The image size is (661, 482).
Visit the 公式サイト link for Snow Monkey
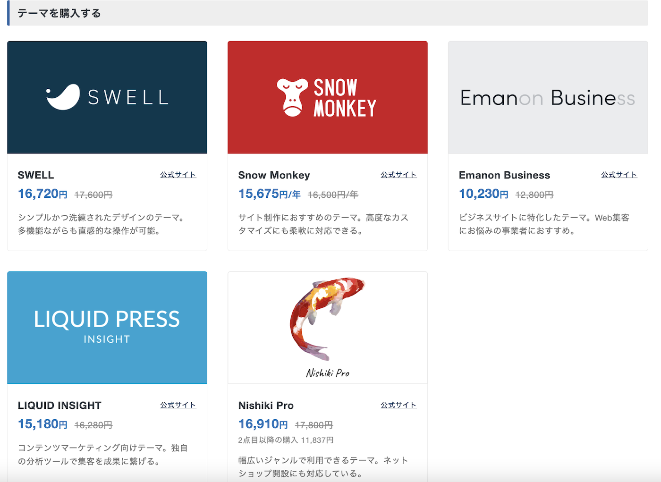point(398,175)
